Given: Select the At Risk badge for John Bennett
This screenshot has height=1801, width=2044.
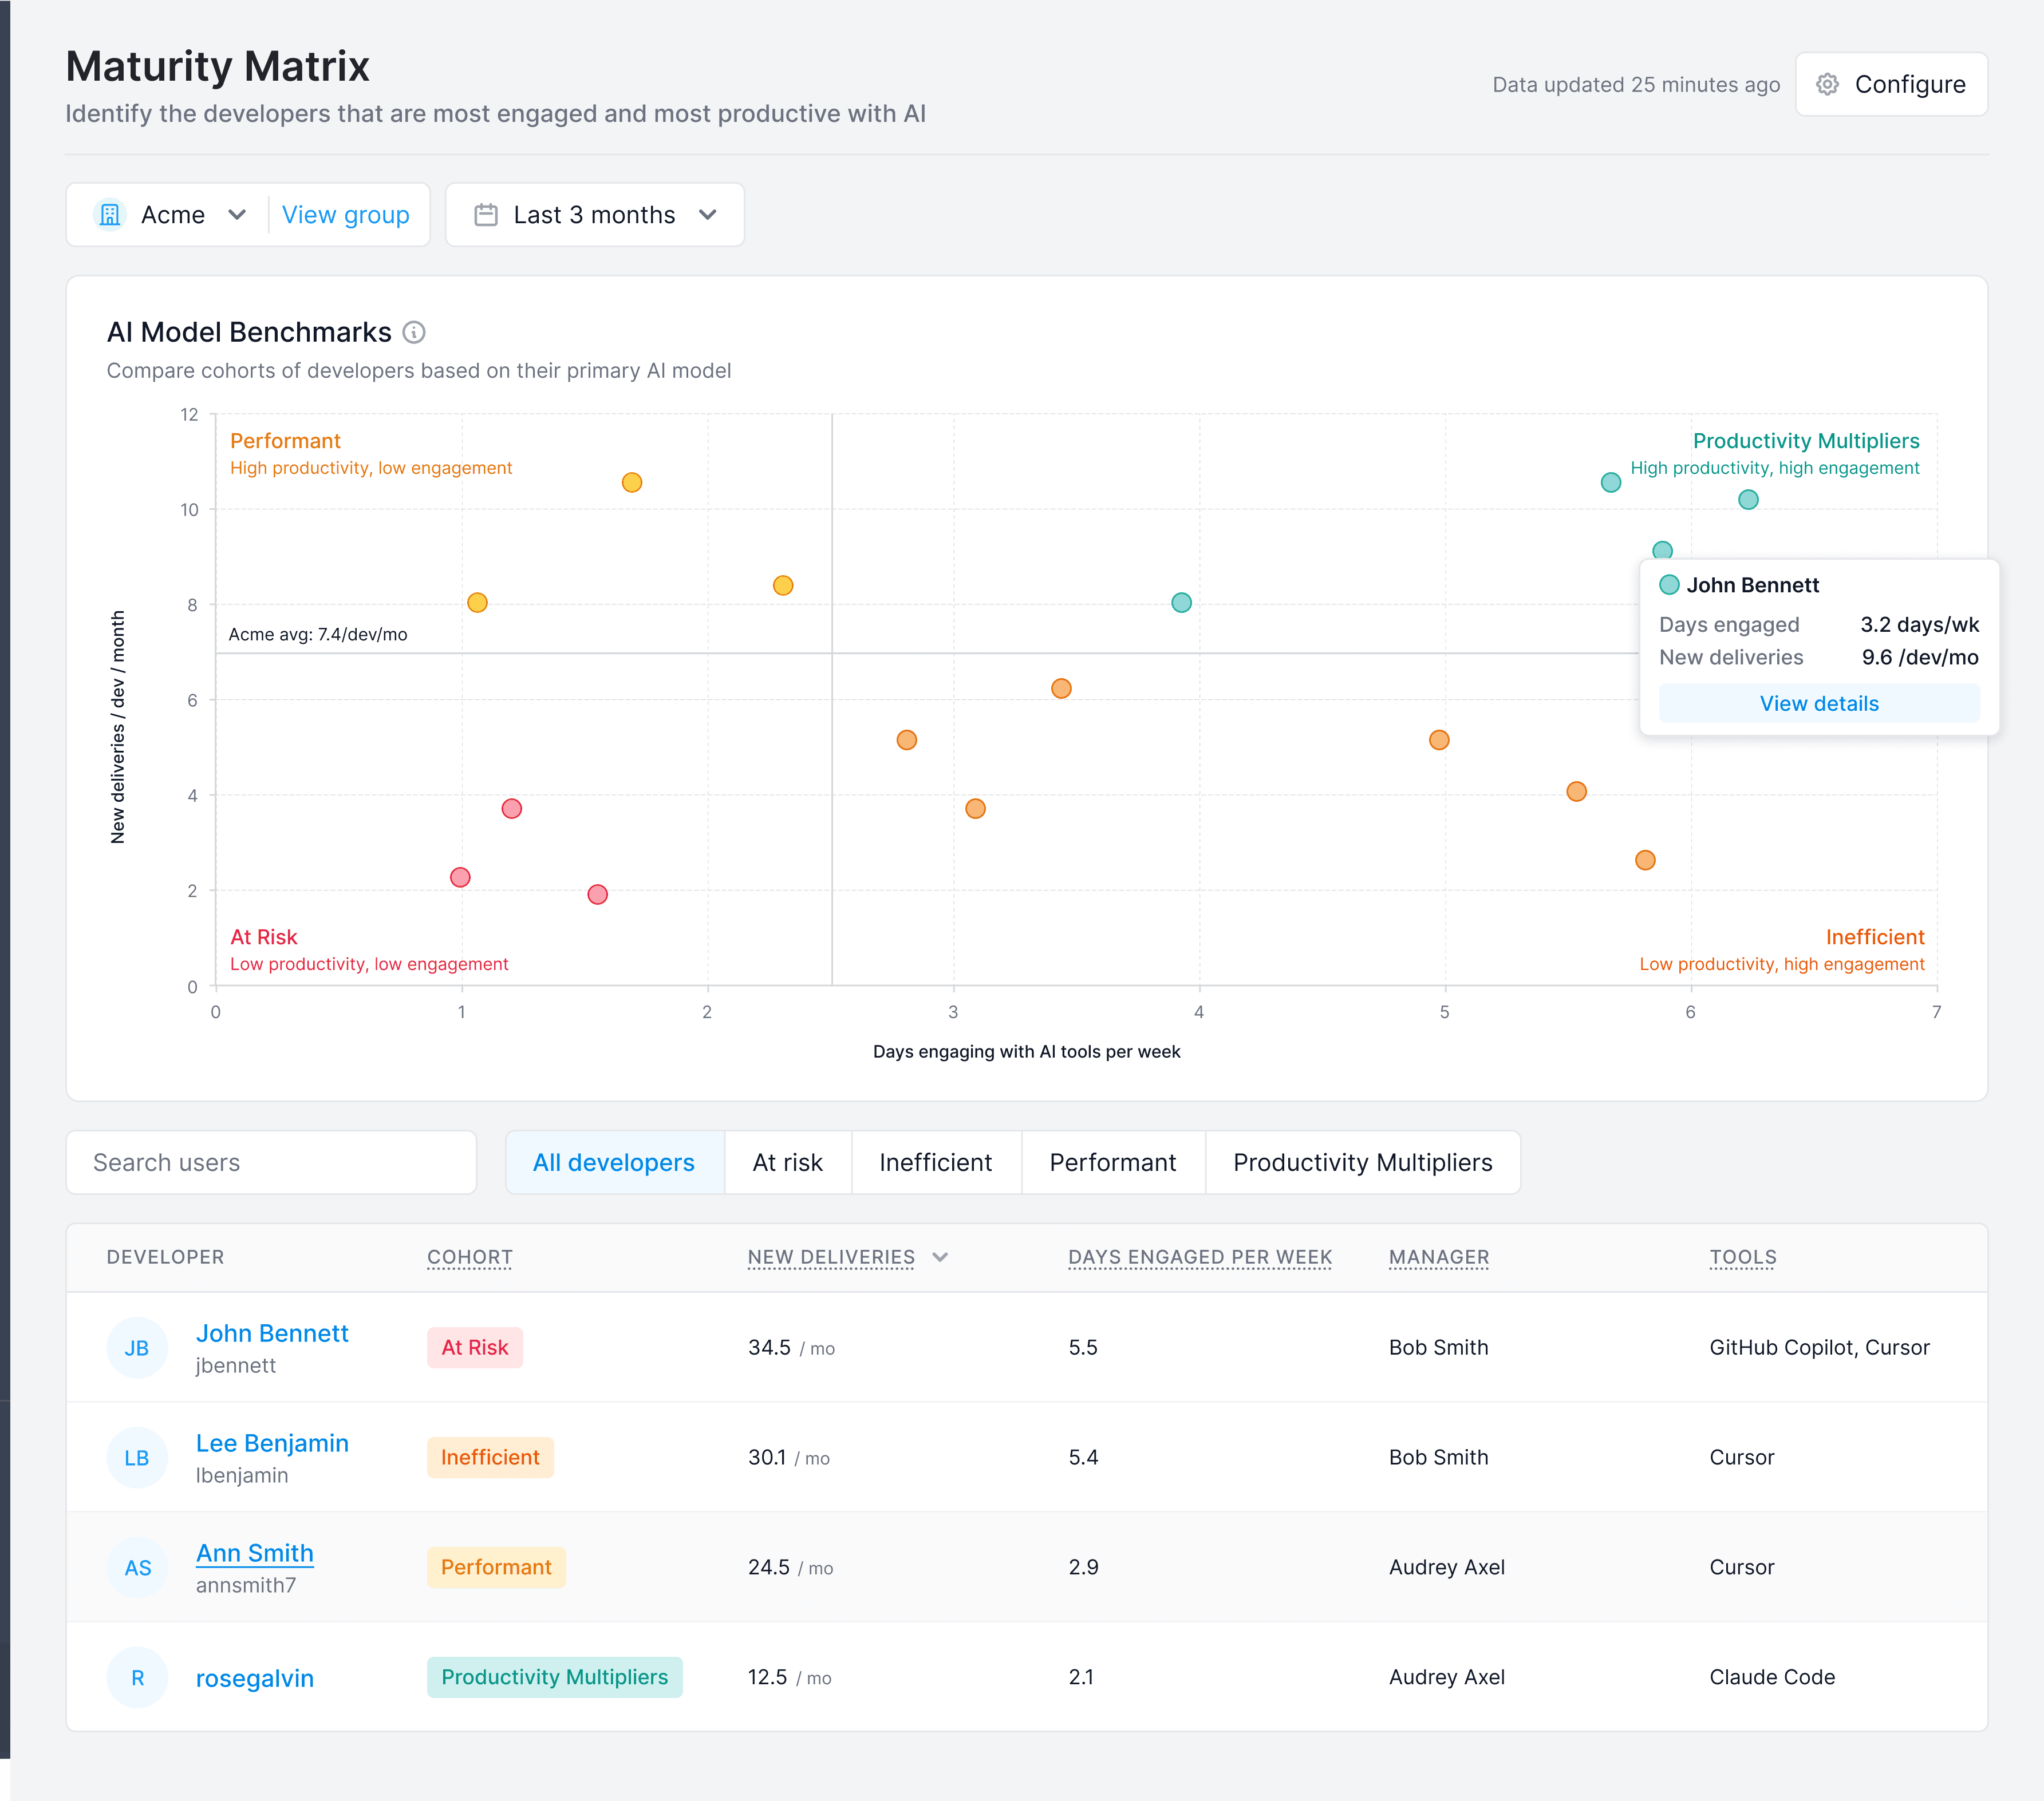Looking at the screenshot, I should click(475, 1347).
